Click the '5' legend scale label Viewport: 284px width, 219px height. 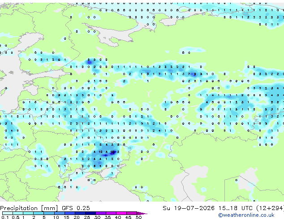coord(44,217)
